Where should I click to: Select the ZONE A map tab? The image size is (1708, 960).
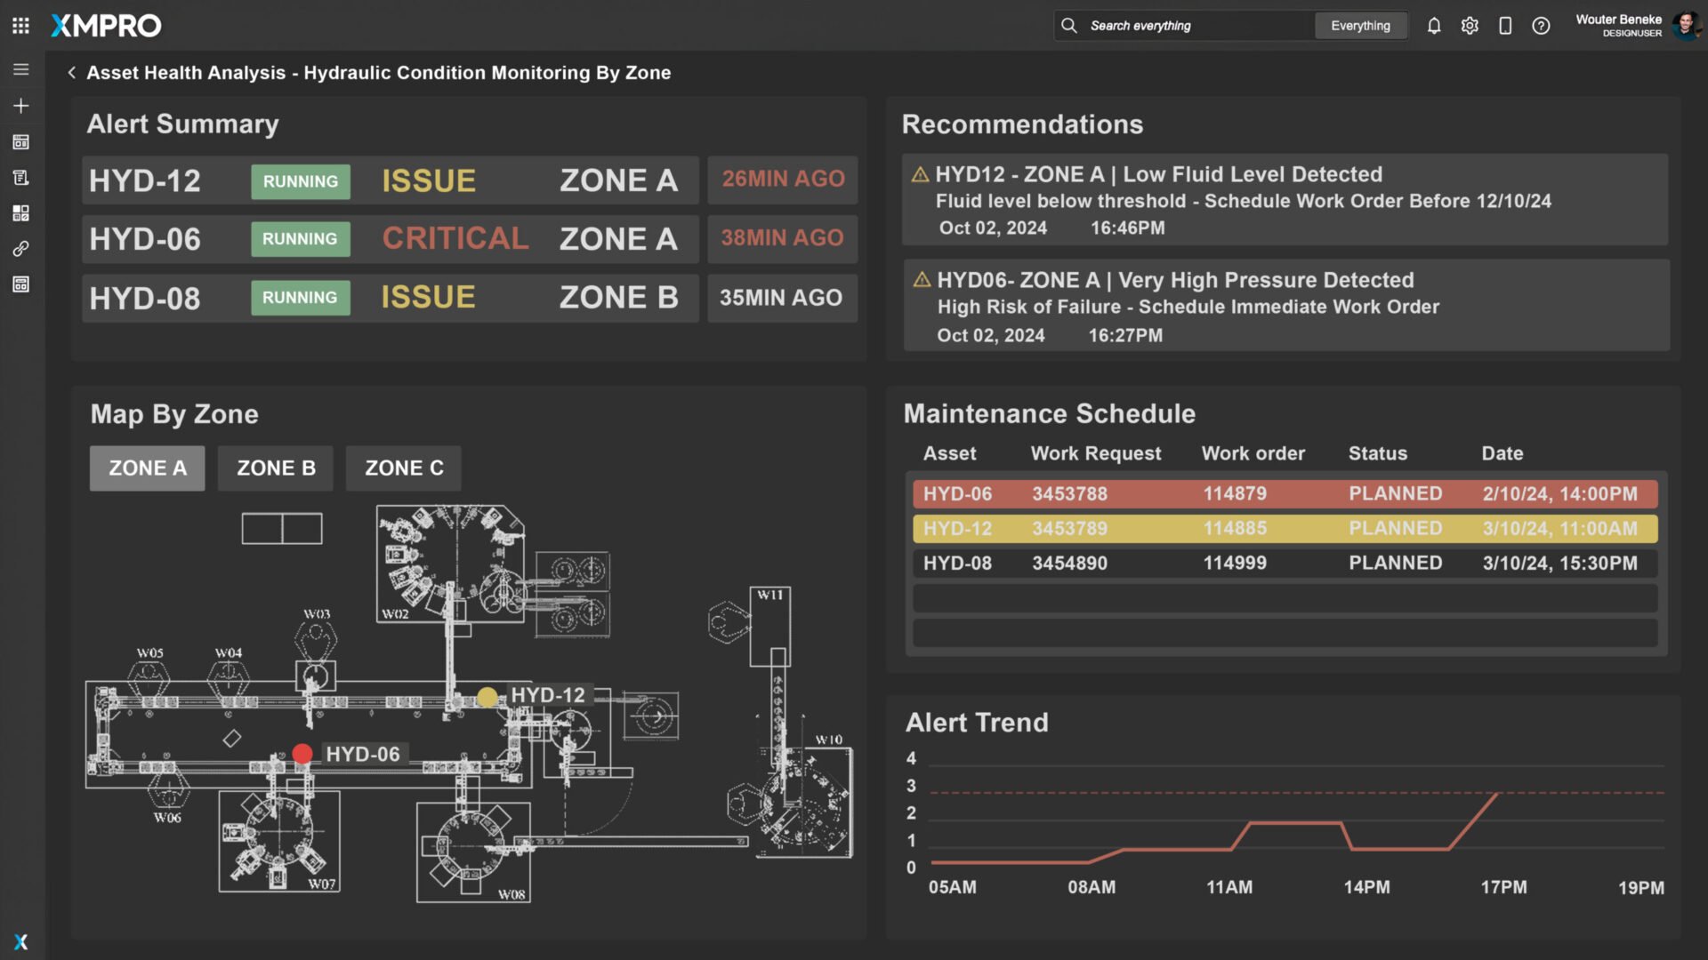(148, 468)
